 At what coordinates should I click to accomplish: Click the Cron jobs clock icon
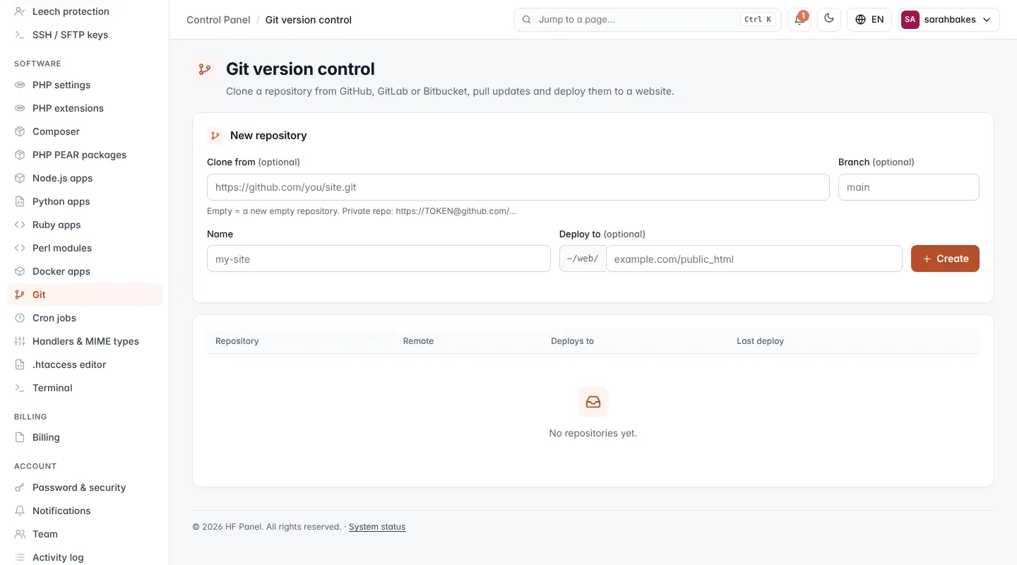[x=20, y=318]
